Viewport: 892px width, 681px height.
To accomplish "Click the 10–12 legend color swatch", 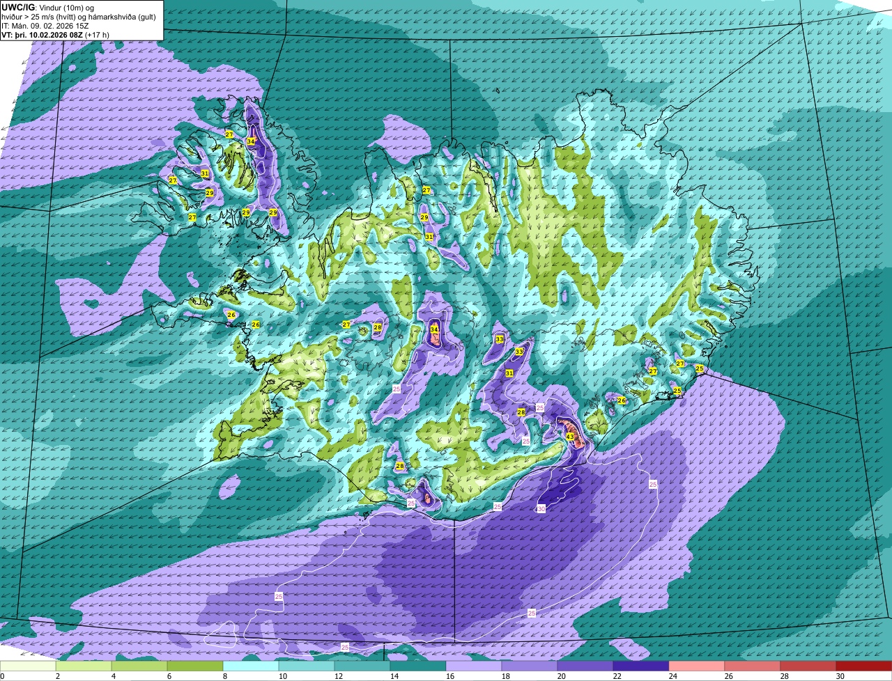I will click(307, 666).
